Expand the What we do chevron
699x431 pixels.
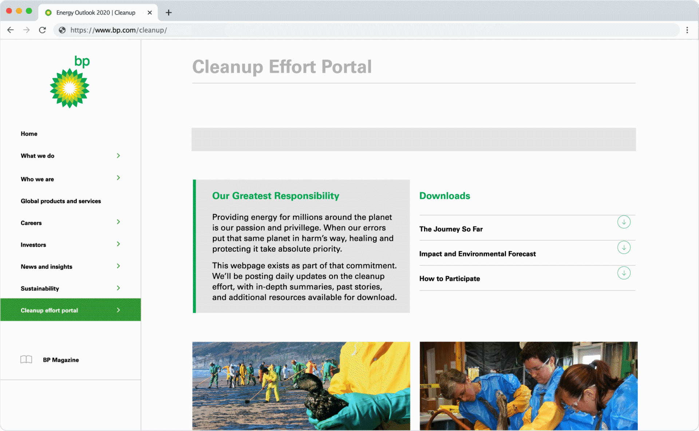click(118, 156)
